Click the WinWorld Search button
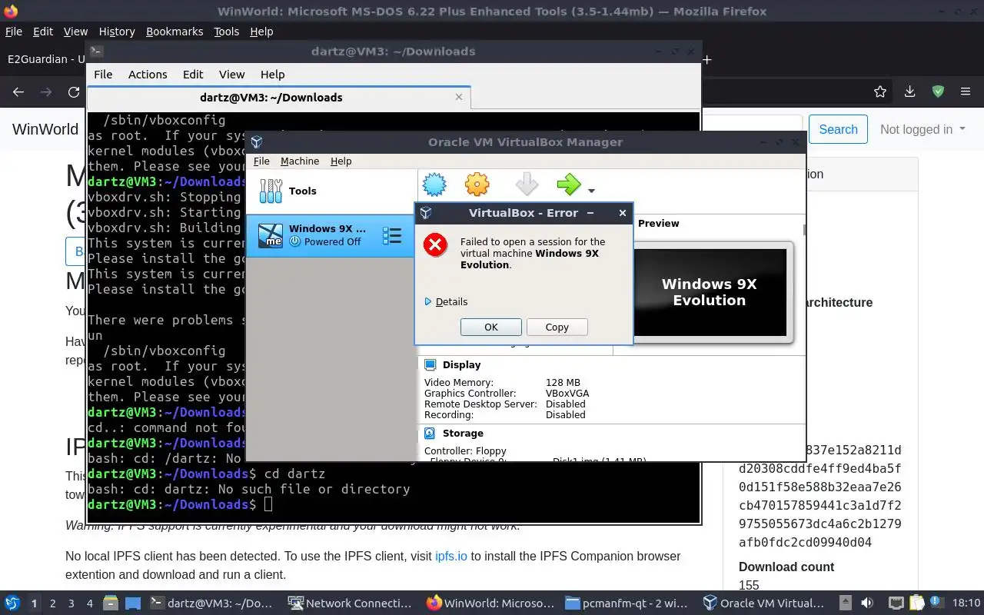This screenshot has height=615, width=984. [x=838, y=129]
